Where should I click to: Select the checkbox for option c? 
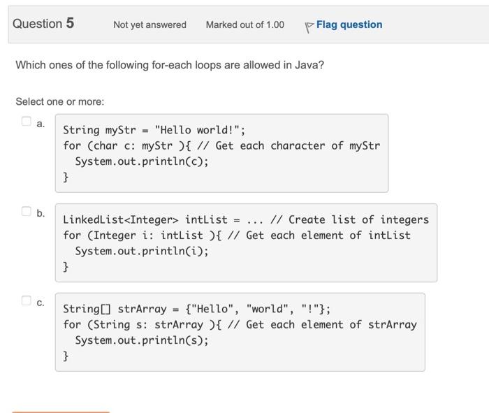click(27, 300)
